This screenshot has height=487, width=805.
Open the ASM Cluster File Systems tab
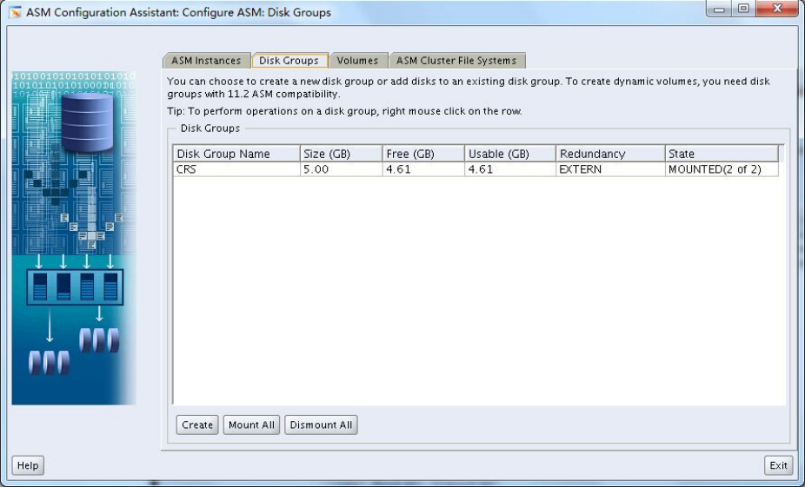[456, 61]
